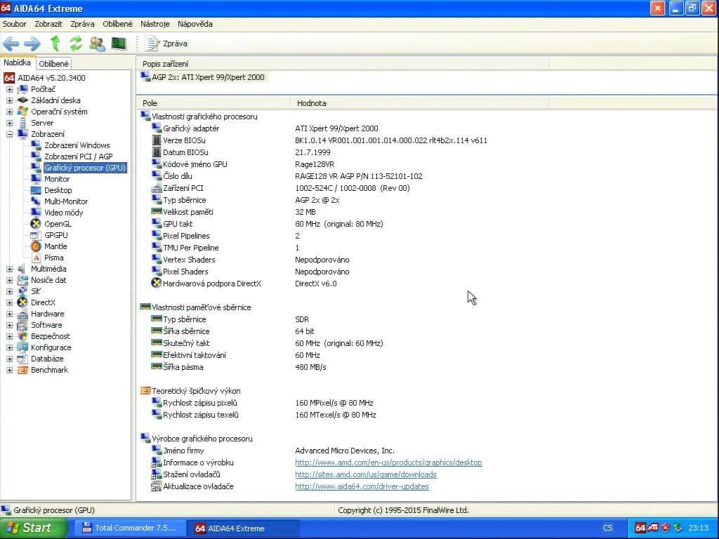Click AIDA64 Extreme taskbar button
This screenshot has height=539, width=719.
pyautogui.click(x=243, y=528)
